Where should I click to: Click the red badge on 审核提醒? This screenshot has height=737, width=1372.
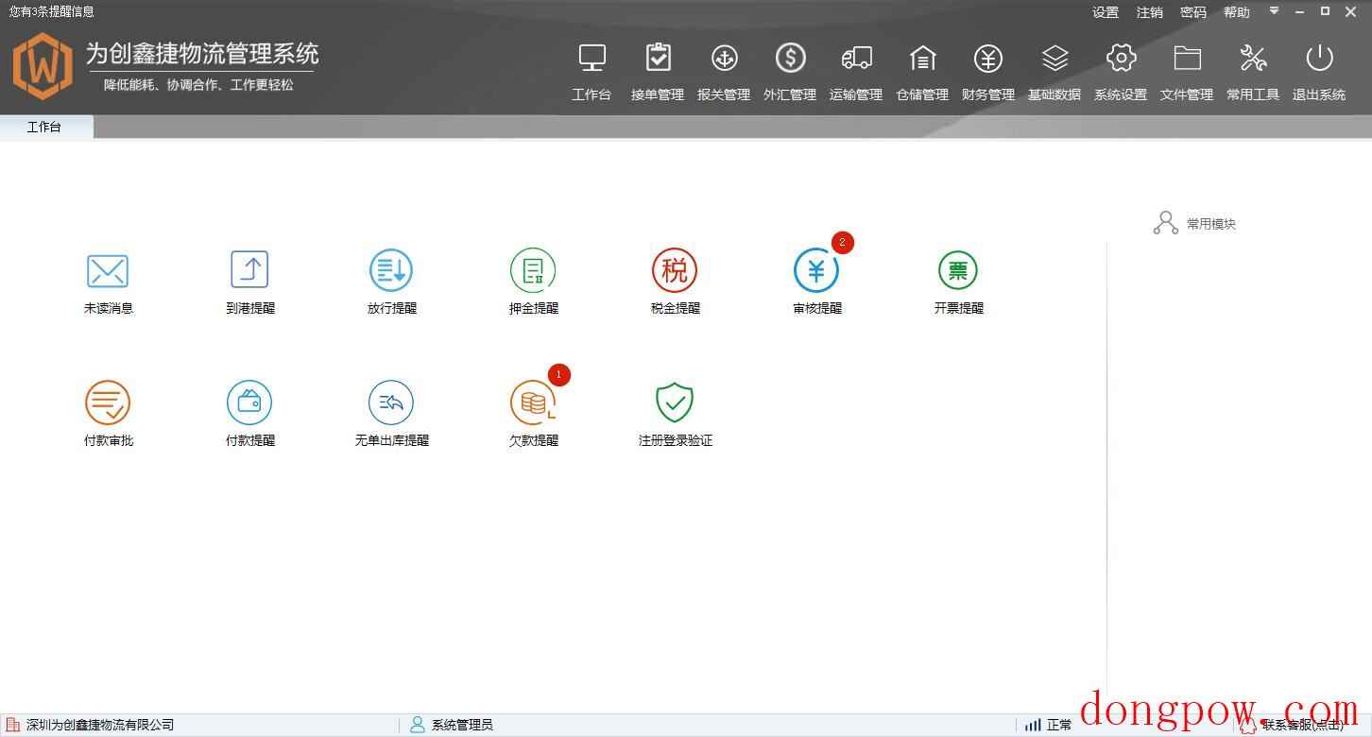[x=843, y=243]
